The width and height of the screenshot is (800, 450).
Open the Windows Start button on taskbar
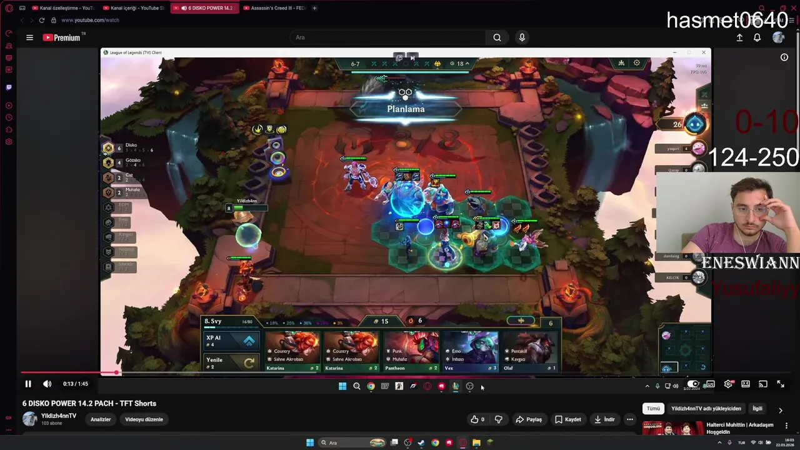[x=310, y=442]
